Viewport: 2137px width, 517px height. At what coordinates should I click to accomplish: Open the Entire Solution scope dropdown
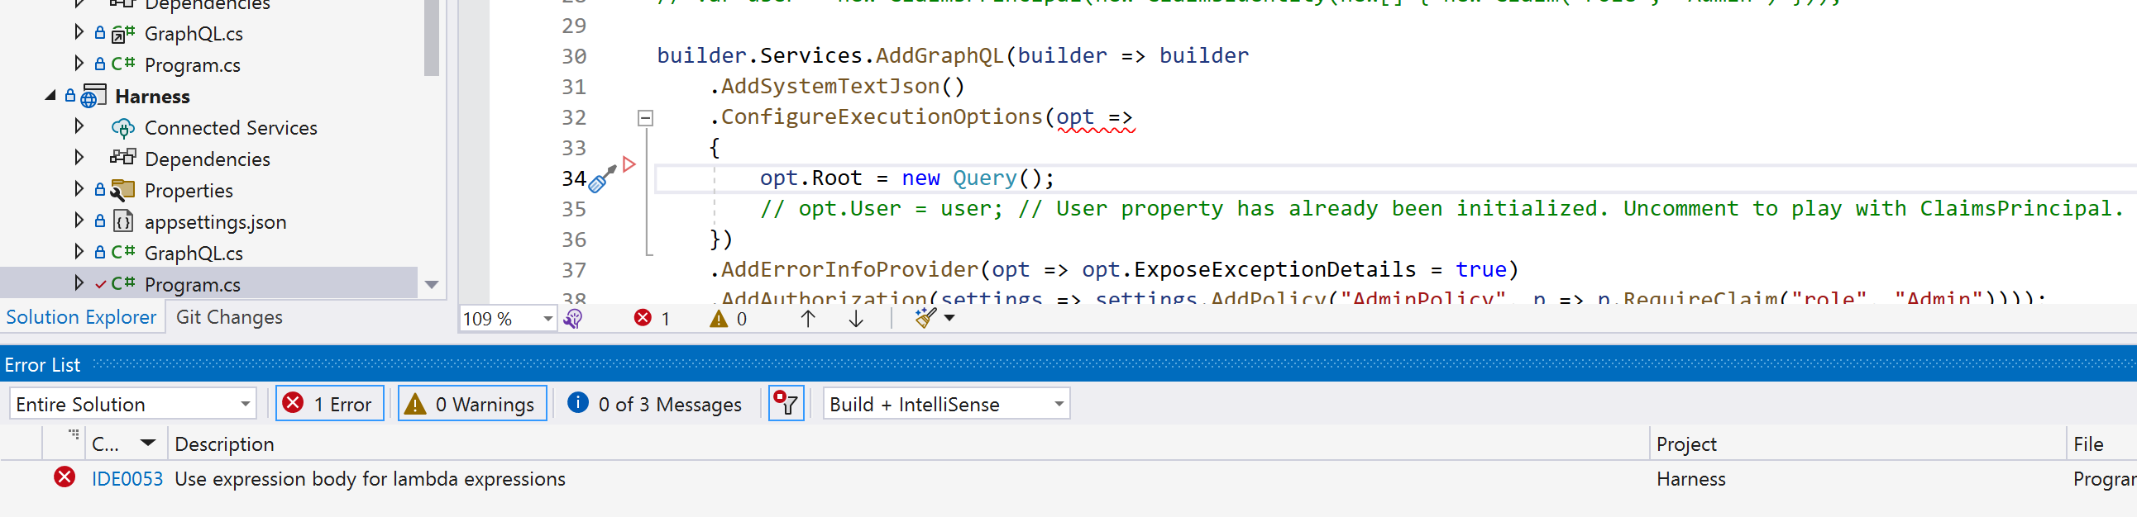pos(132,405)
